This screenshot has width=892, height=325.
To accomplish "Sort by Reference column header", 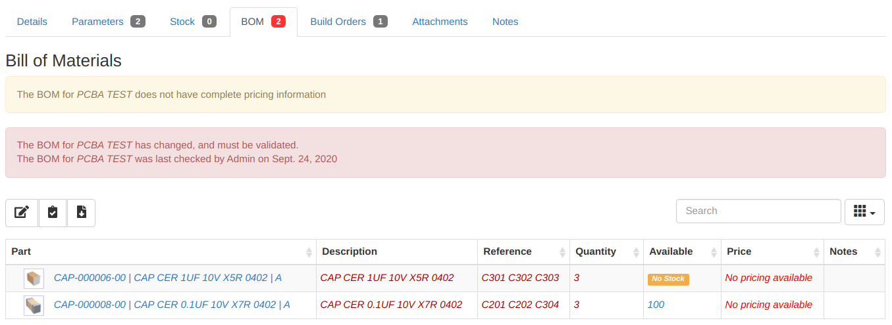I will [507, 251].
